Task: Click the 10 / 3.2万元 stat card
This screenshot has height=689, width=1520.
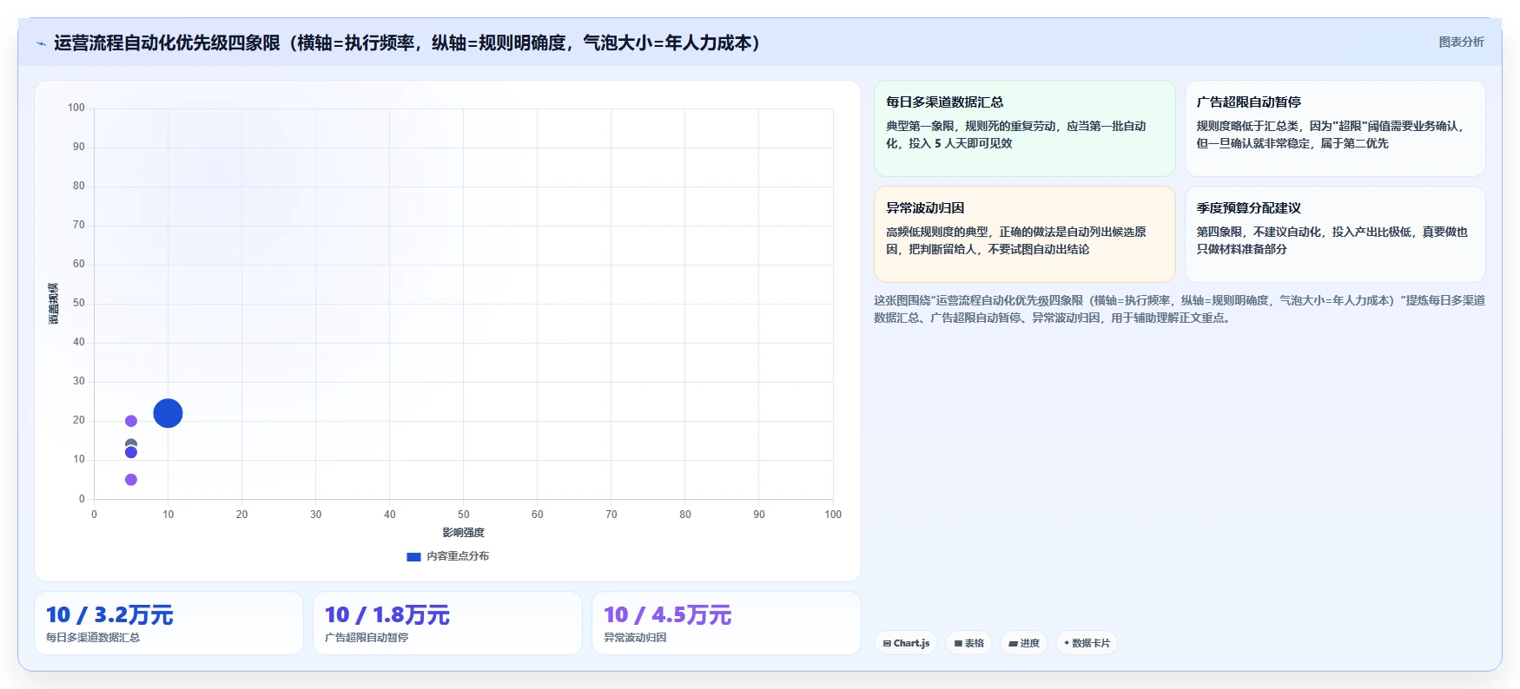Action: (169, 623)
